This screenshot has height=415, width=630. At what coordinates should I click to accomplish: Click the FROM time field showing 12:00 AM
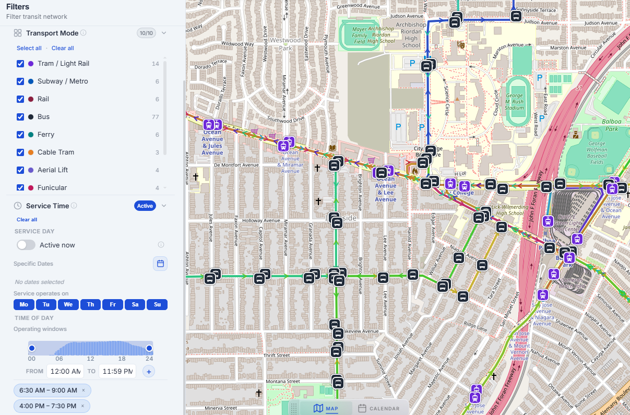[x=65, y=372]
